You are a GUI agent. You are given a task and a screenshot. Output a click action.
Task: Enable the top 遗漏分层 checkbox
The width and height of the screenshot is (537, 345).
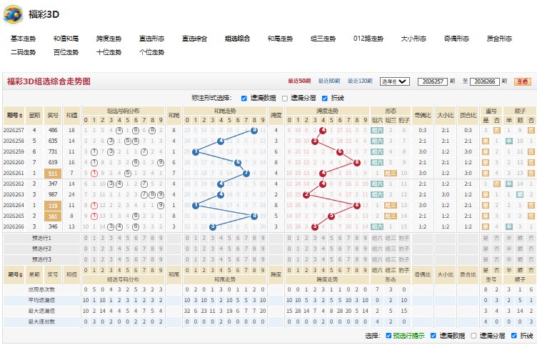(x=285, y=99)
